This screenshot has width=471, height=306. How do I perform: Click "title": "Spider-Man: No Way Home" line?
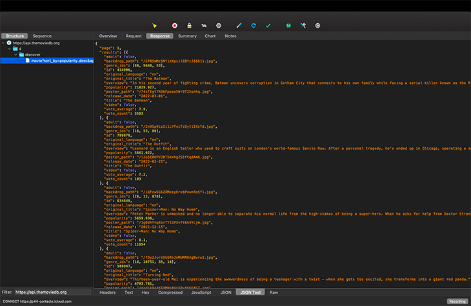pos(142,232)
